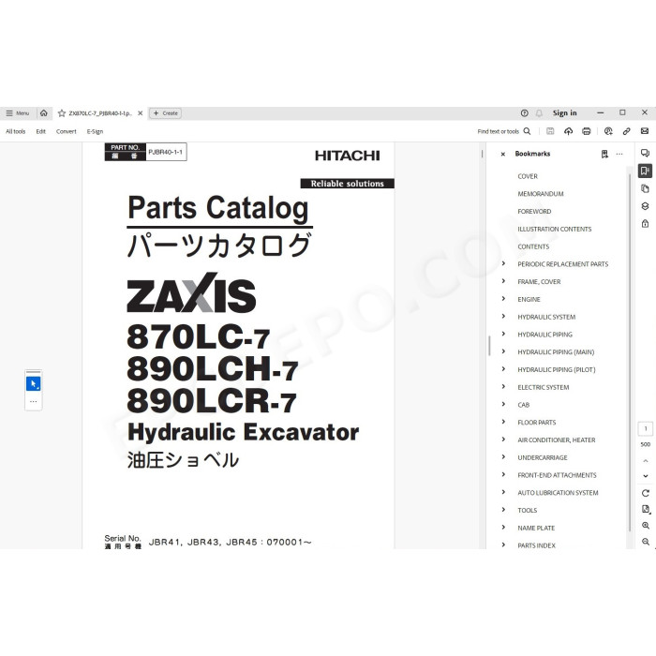Open MEMORANDUM bookmark
Screen dimensions: 656x656
pos(541,194)
